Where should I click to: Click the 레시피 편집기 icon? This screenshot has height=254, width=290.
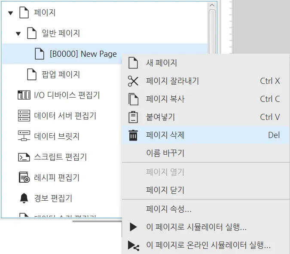coord(24,177)
